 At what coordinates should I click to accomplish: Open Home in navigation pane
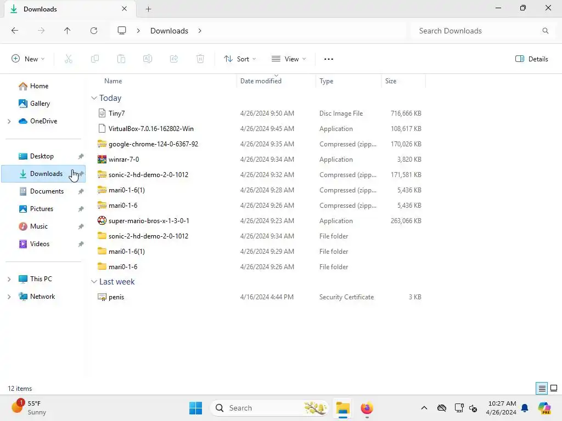click(33, 86)
